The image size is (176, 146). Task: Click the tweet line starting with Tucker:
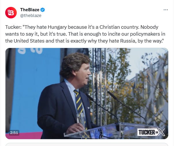[82, 27]
